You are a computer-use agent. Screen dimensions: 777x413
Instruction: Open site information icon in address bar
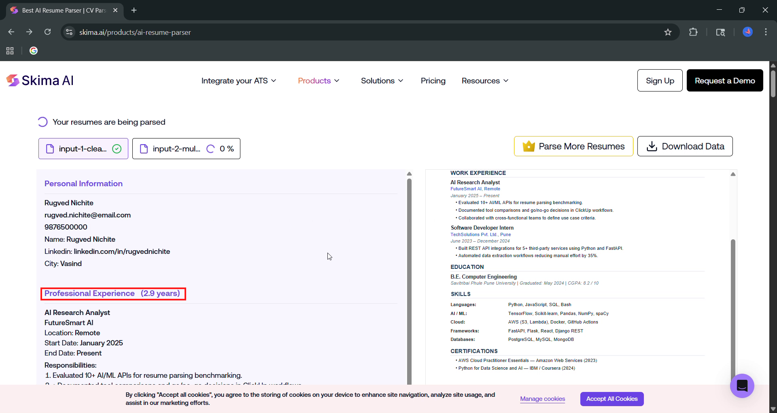69,32
